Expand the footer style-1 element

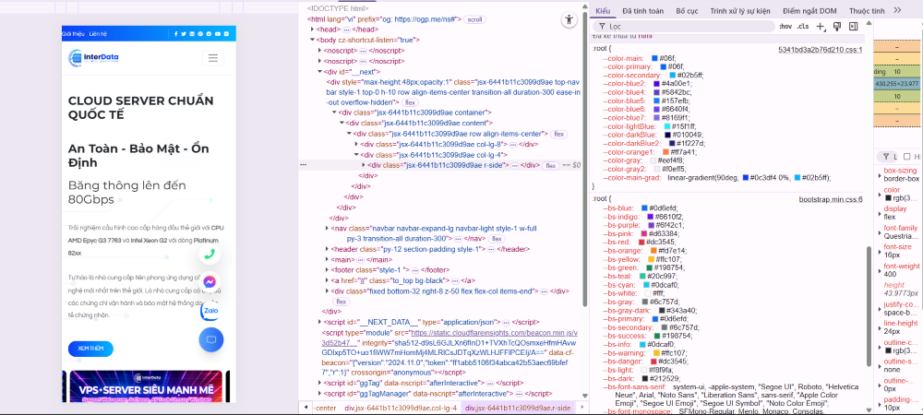point(328,270)
